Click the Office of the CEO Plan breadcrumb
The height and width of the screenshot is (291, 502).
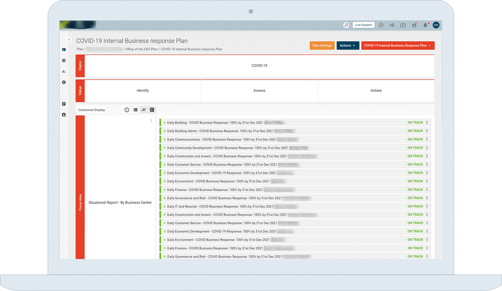[x=141, y=49]
